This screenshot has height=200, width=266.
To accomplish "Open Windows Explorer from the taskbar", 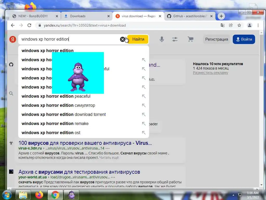I will [23, 195].
